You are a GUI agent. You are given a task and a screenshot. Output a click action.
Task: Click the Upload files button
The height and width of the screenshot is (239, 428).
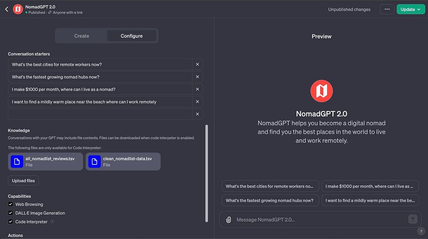(24, 181)
